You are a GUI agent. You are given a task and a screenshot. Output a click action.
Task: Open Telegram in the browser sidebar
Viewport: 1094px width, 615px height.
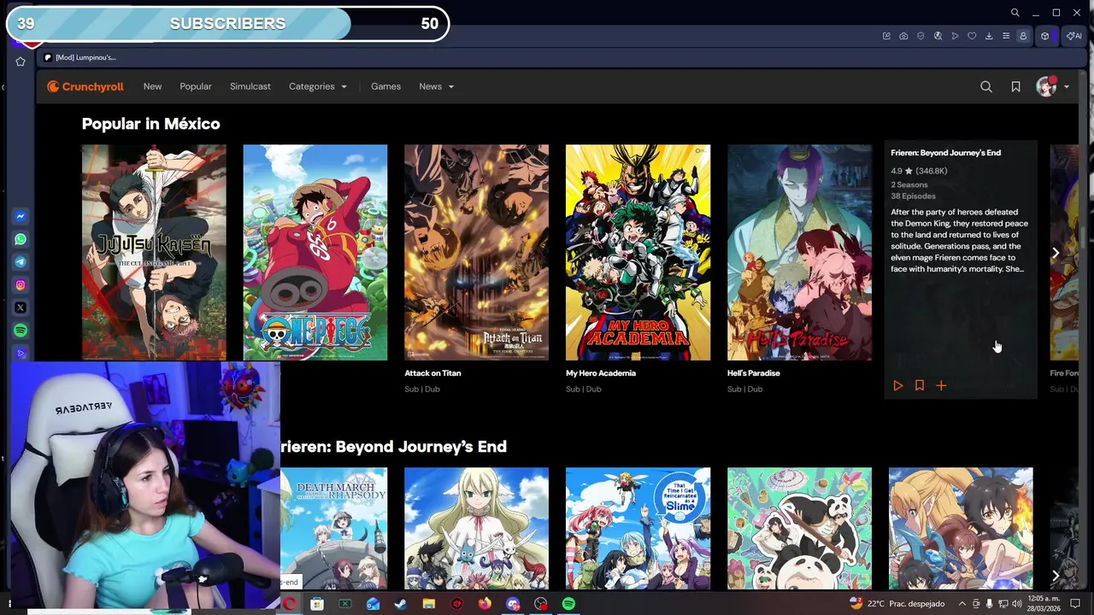pos(21,262)
